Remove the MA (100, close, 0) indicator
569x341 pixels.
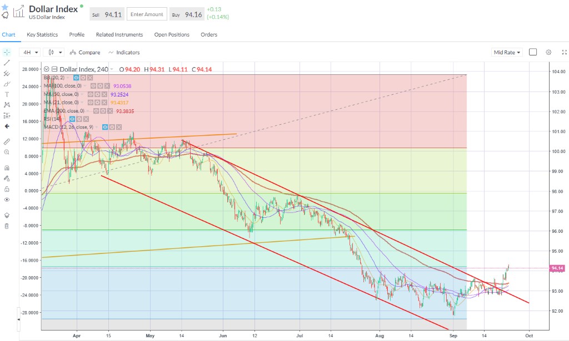[107, 86]
